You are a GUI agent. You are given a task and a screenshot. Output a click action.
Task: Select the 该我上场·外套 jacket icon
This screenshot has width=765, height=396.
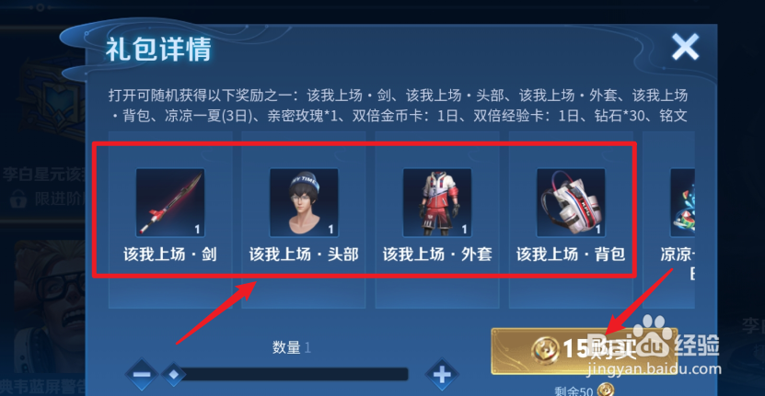coord(437,202)
